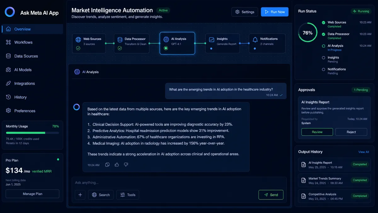
Task: Click Data Processor Completed status check
Action: click(x=324, y=34)
